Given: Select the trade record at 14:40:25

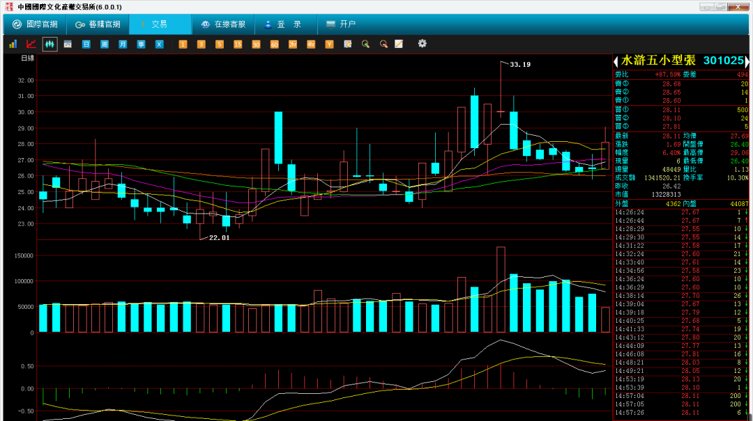Looking at the screenshot, I should click(681, 321).
